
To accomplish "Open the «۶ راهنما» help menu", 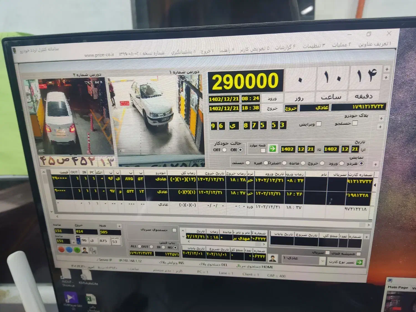I will (x=227, y=50).
